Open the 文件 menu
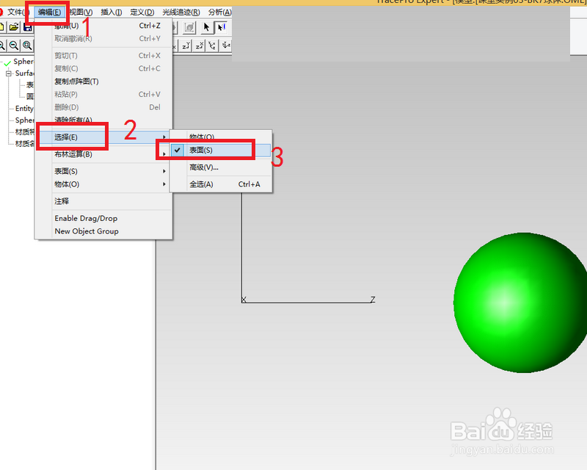This screenshot has width=587, height=470. pos(17,12)
